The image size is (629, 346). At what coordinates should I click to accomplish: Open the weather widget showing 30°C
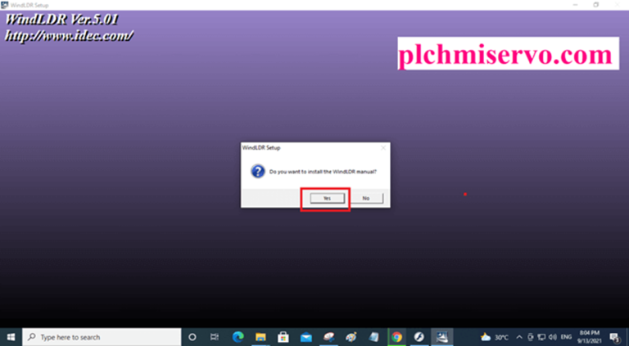pos(496,336)
